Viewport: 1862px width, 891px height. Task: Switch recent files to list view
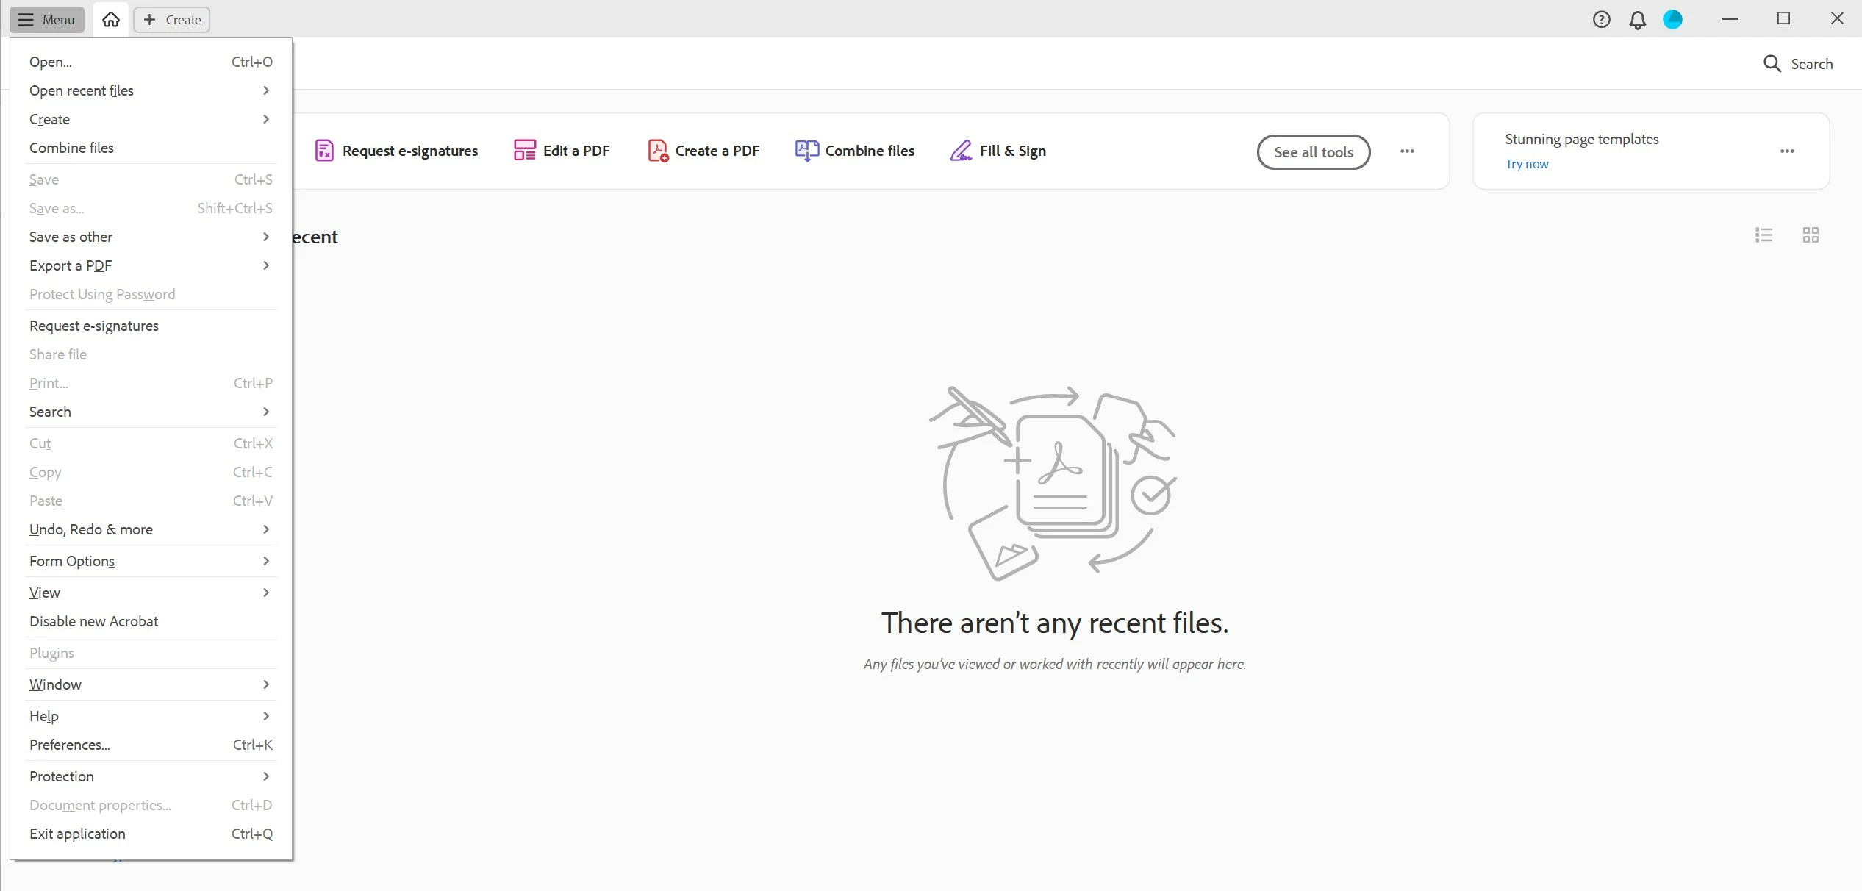(x=1763, y=235)
